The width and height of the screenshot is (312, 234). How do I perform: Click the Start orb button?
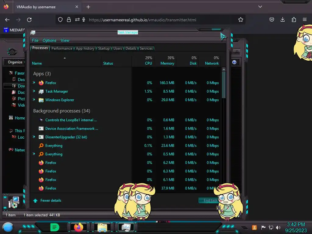(x=8, y=228)
